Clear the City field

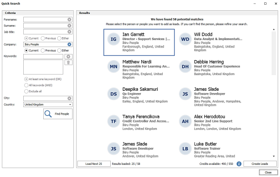pos(69,98)
